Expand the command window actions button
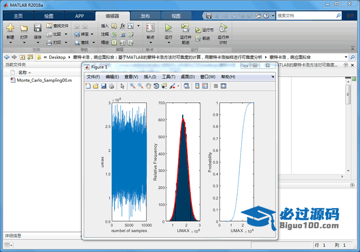Viewport: 360px width, 252px height. tap(352, 185)
